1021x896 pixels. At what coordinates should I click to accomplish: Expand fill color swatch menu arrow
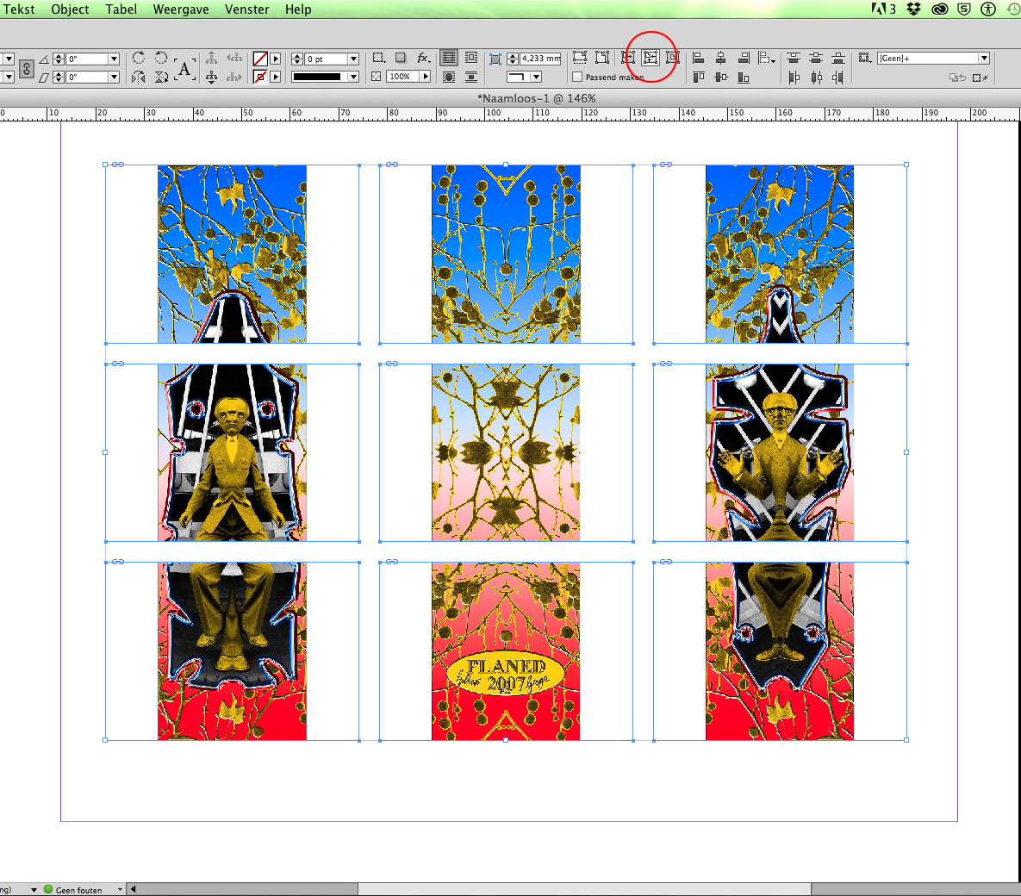point(276,59)
